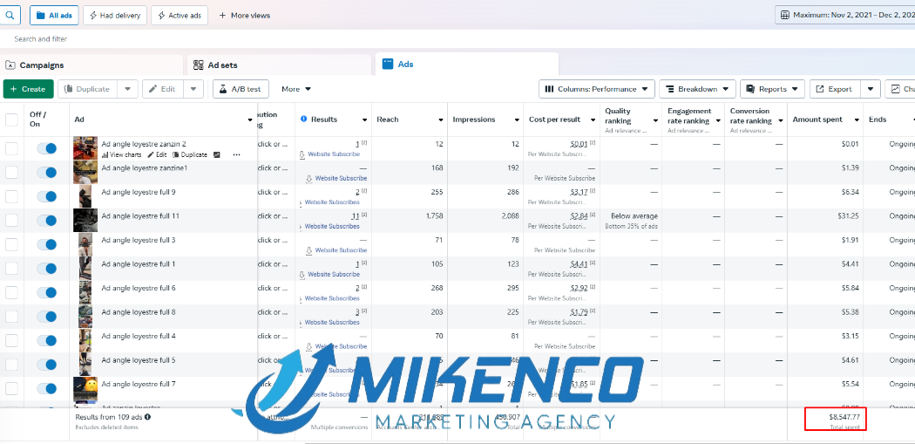Open More views
The height and width of the screenshot is (444, 915).
click(245, 15)
